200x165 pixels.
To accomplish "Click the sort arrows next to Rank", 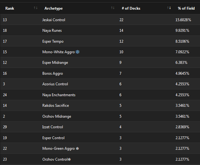I will [x=36, y=8].
